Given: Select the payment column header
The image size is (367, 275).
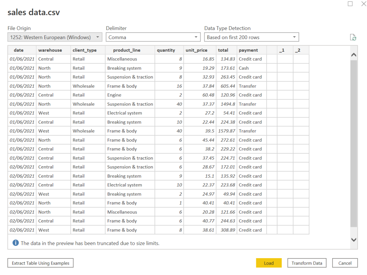Looking at the screenshot, I should pos(252,50).
